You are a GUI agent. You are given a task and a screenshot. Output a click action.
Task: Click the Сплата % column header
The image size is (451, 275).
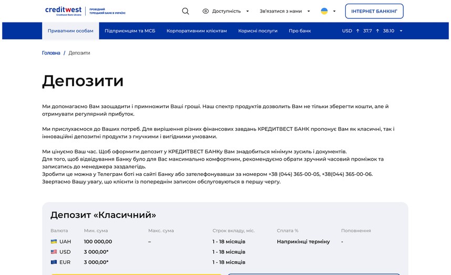(x=288, y=230)
